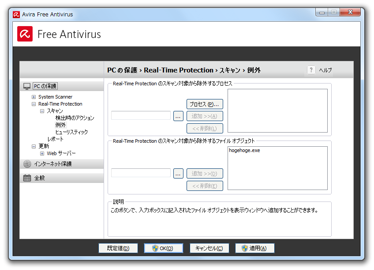Browse with the ... button beside the file object field
This screenshot has width=374, height=270.
[178, 174]
